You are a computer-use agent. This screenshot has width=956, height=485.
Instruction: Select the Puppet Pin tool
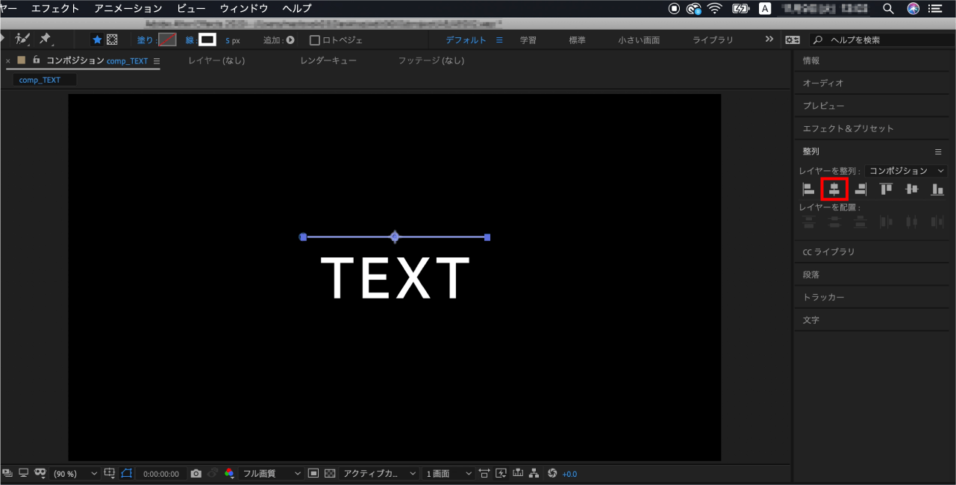[46, 39]
